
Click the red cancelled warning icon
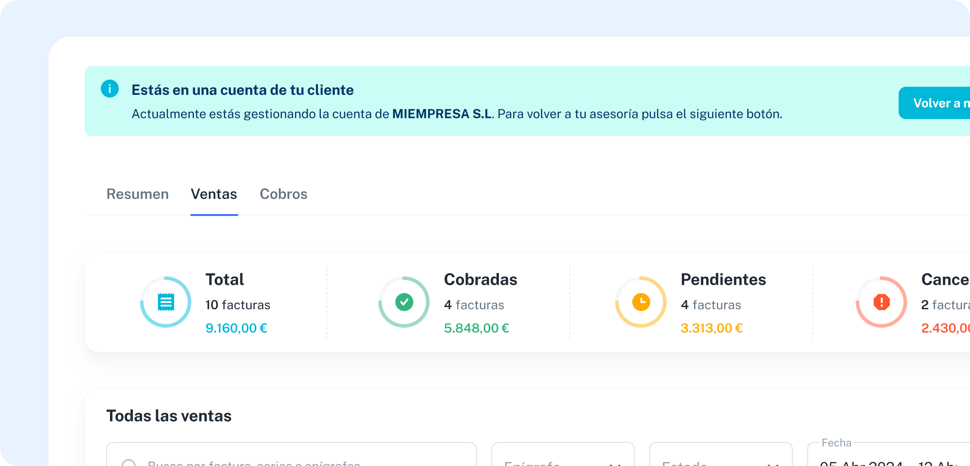[x=881, y=302]
